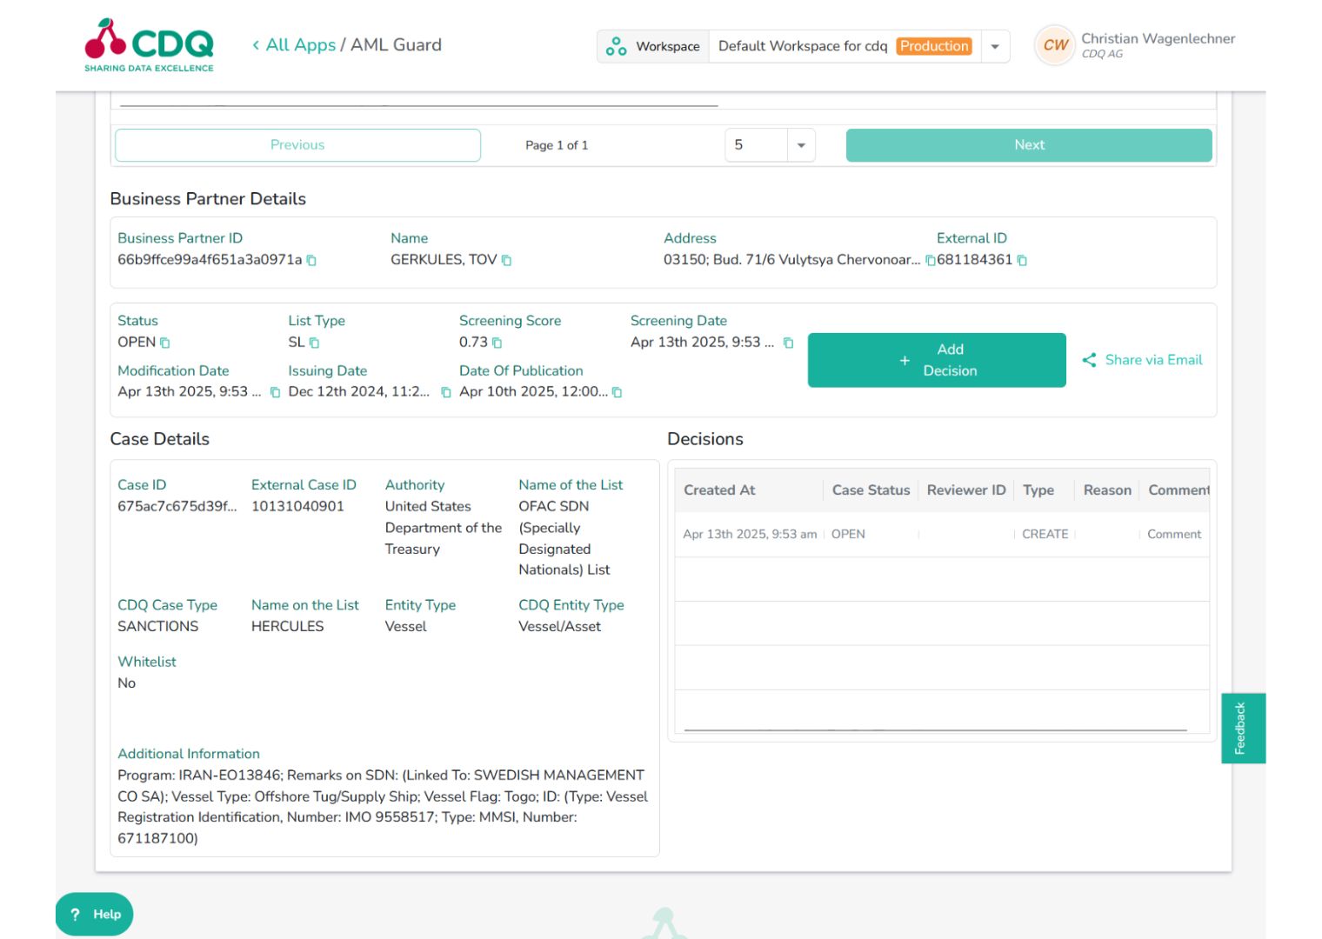Copy the Modification Date
The width and height of the screenshot is (1322, 939).
pyautogui.click(x=271, y=392)
